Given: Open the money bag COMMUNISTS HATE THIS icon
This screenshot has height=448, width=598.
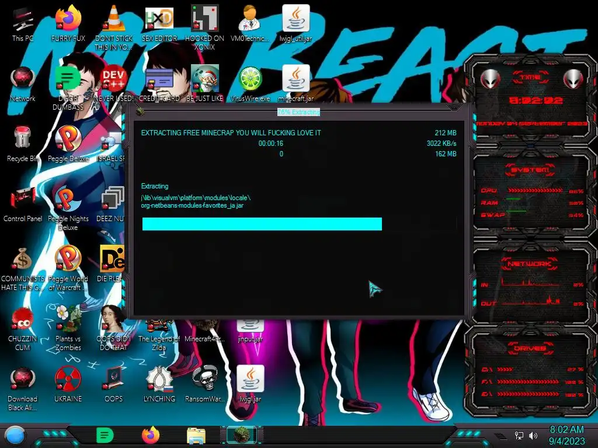Looking at the screenshot, I should 23,268.
